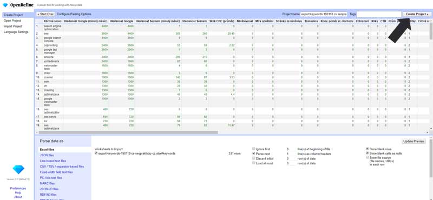433x200 pixels.
Task: Click the OpenRefine diamond logo in header
Action: (x=5, y=5)
